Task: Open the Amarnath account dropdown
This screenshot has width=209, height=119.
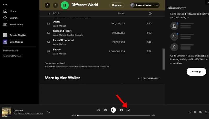Action: click(144, 5)
